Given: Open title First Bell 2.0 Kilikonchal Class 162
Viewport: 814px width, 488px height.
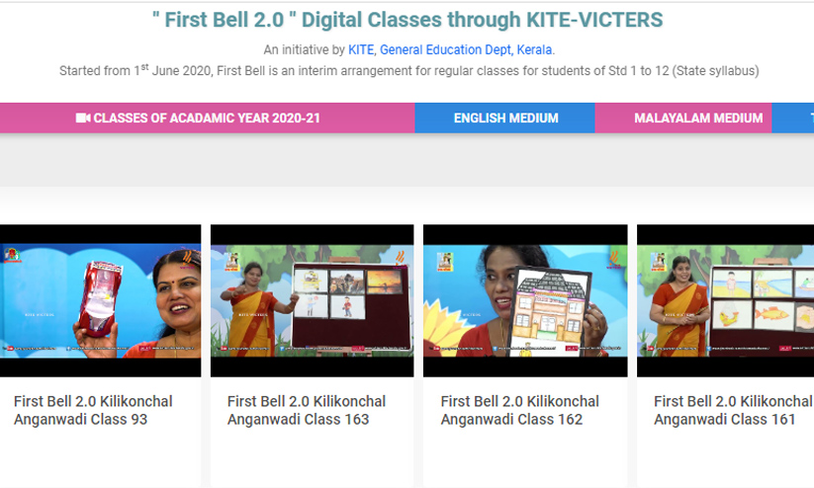Looking at the screenshot, I should 519,410.
